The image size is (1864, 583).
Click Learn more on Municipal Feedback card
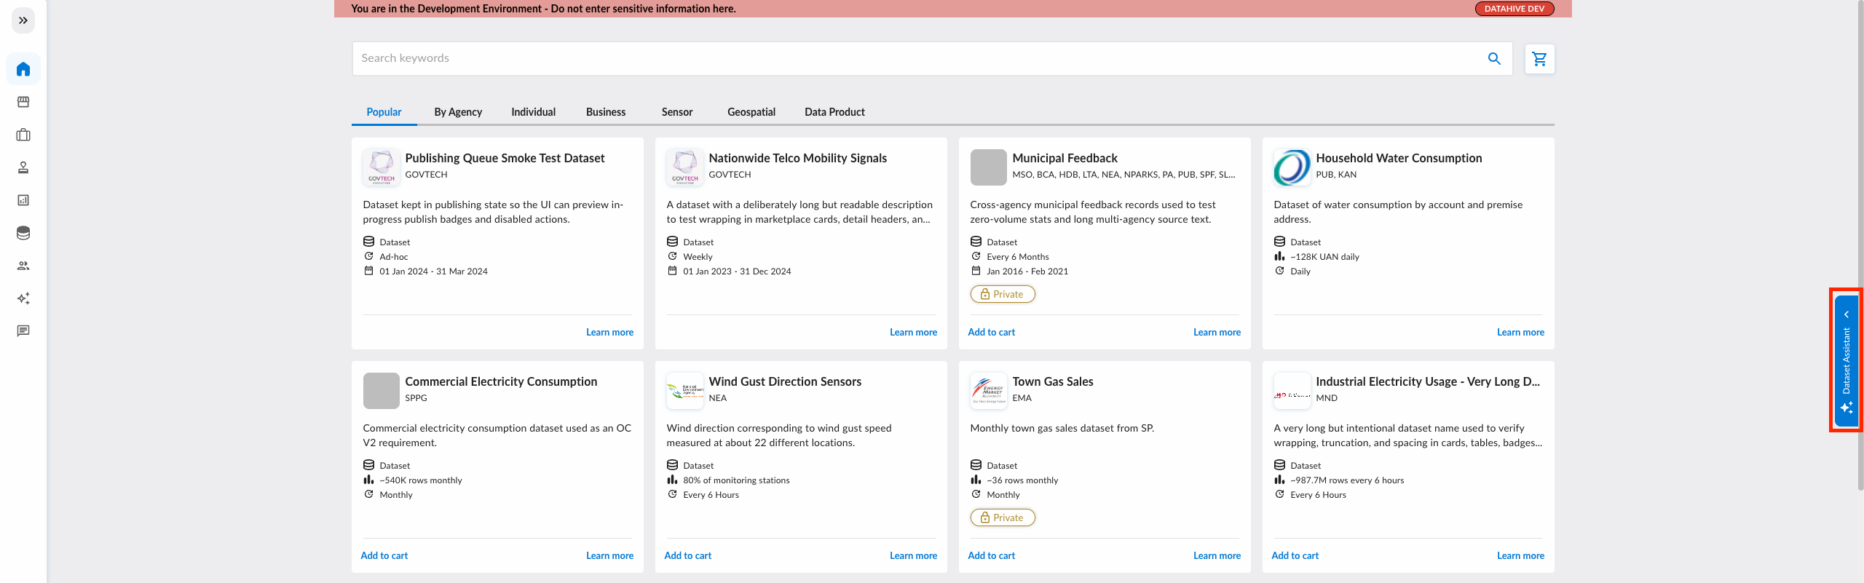(1217, 333)
